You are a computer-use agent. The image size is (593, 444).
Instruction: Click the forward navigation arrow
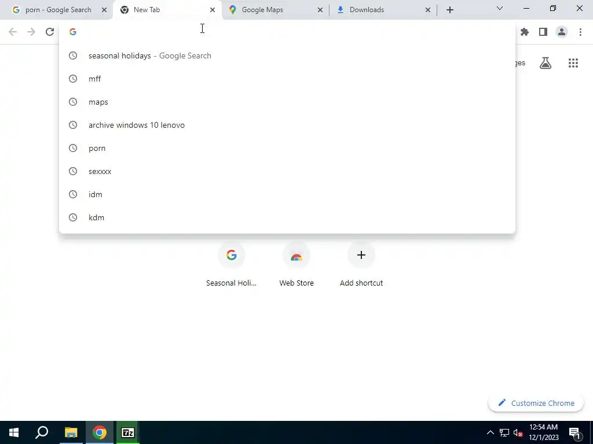pos(31,32)
